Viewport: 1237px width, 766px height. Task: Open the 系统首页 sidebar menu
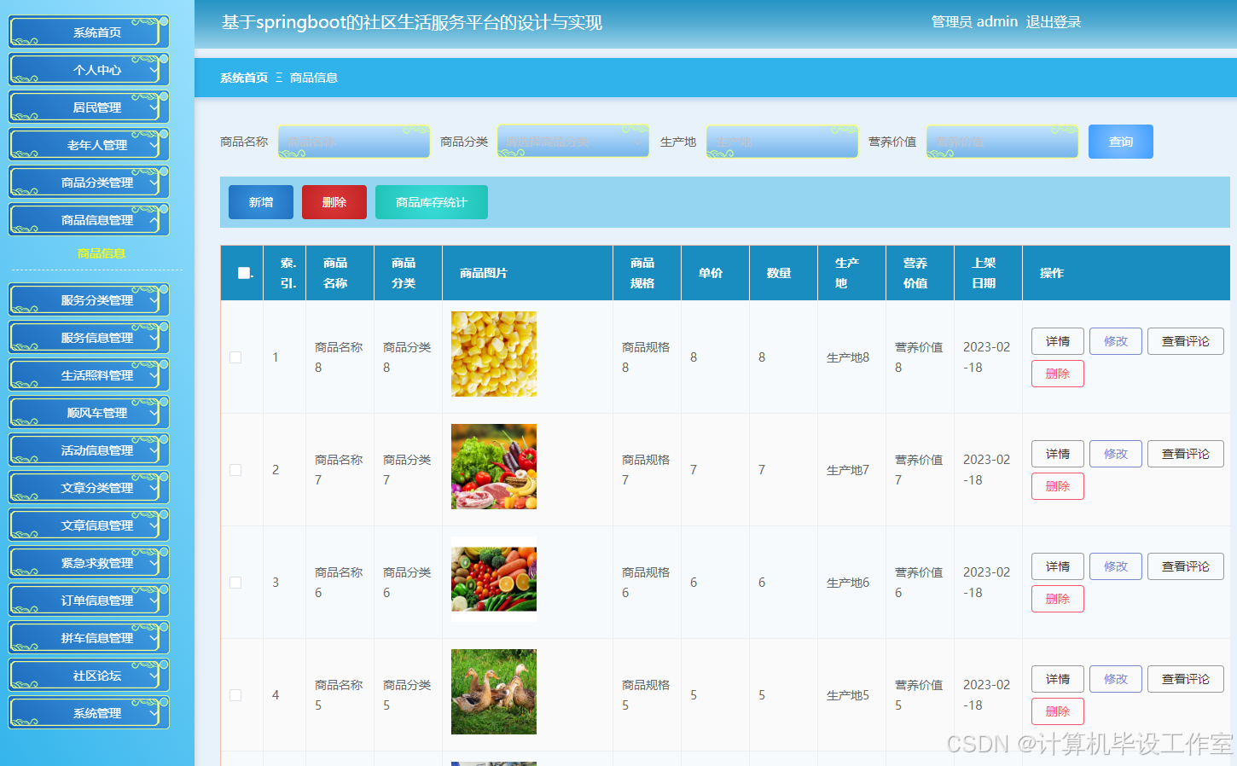point(89,32)
